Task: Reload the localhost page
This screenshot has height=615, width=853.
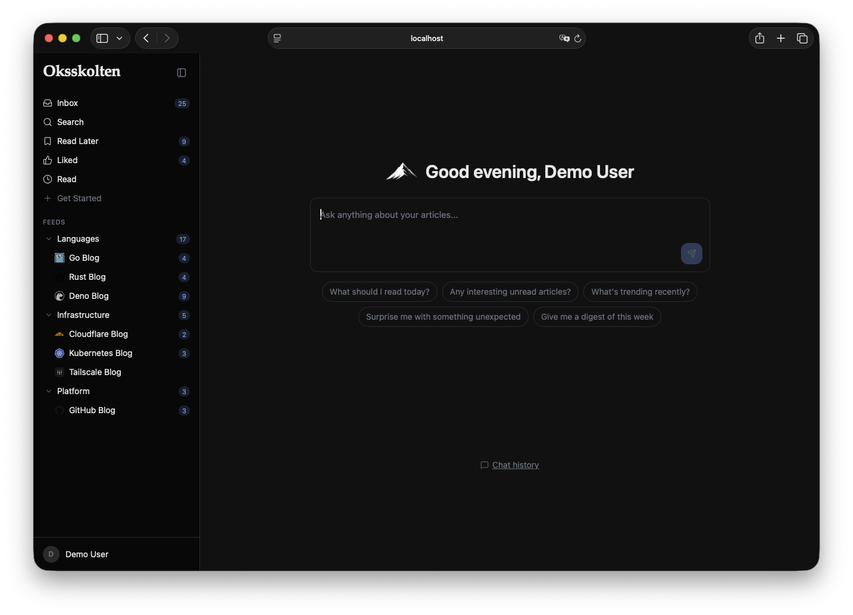Action: (577, 38)
